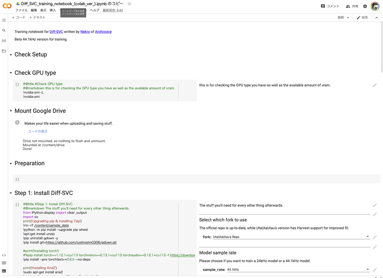Open the コメント comments button
This screenshot has width=383, height=278.
[330, 6]
